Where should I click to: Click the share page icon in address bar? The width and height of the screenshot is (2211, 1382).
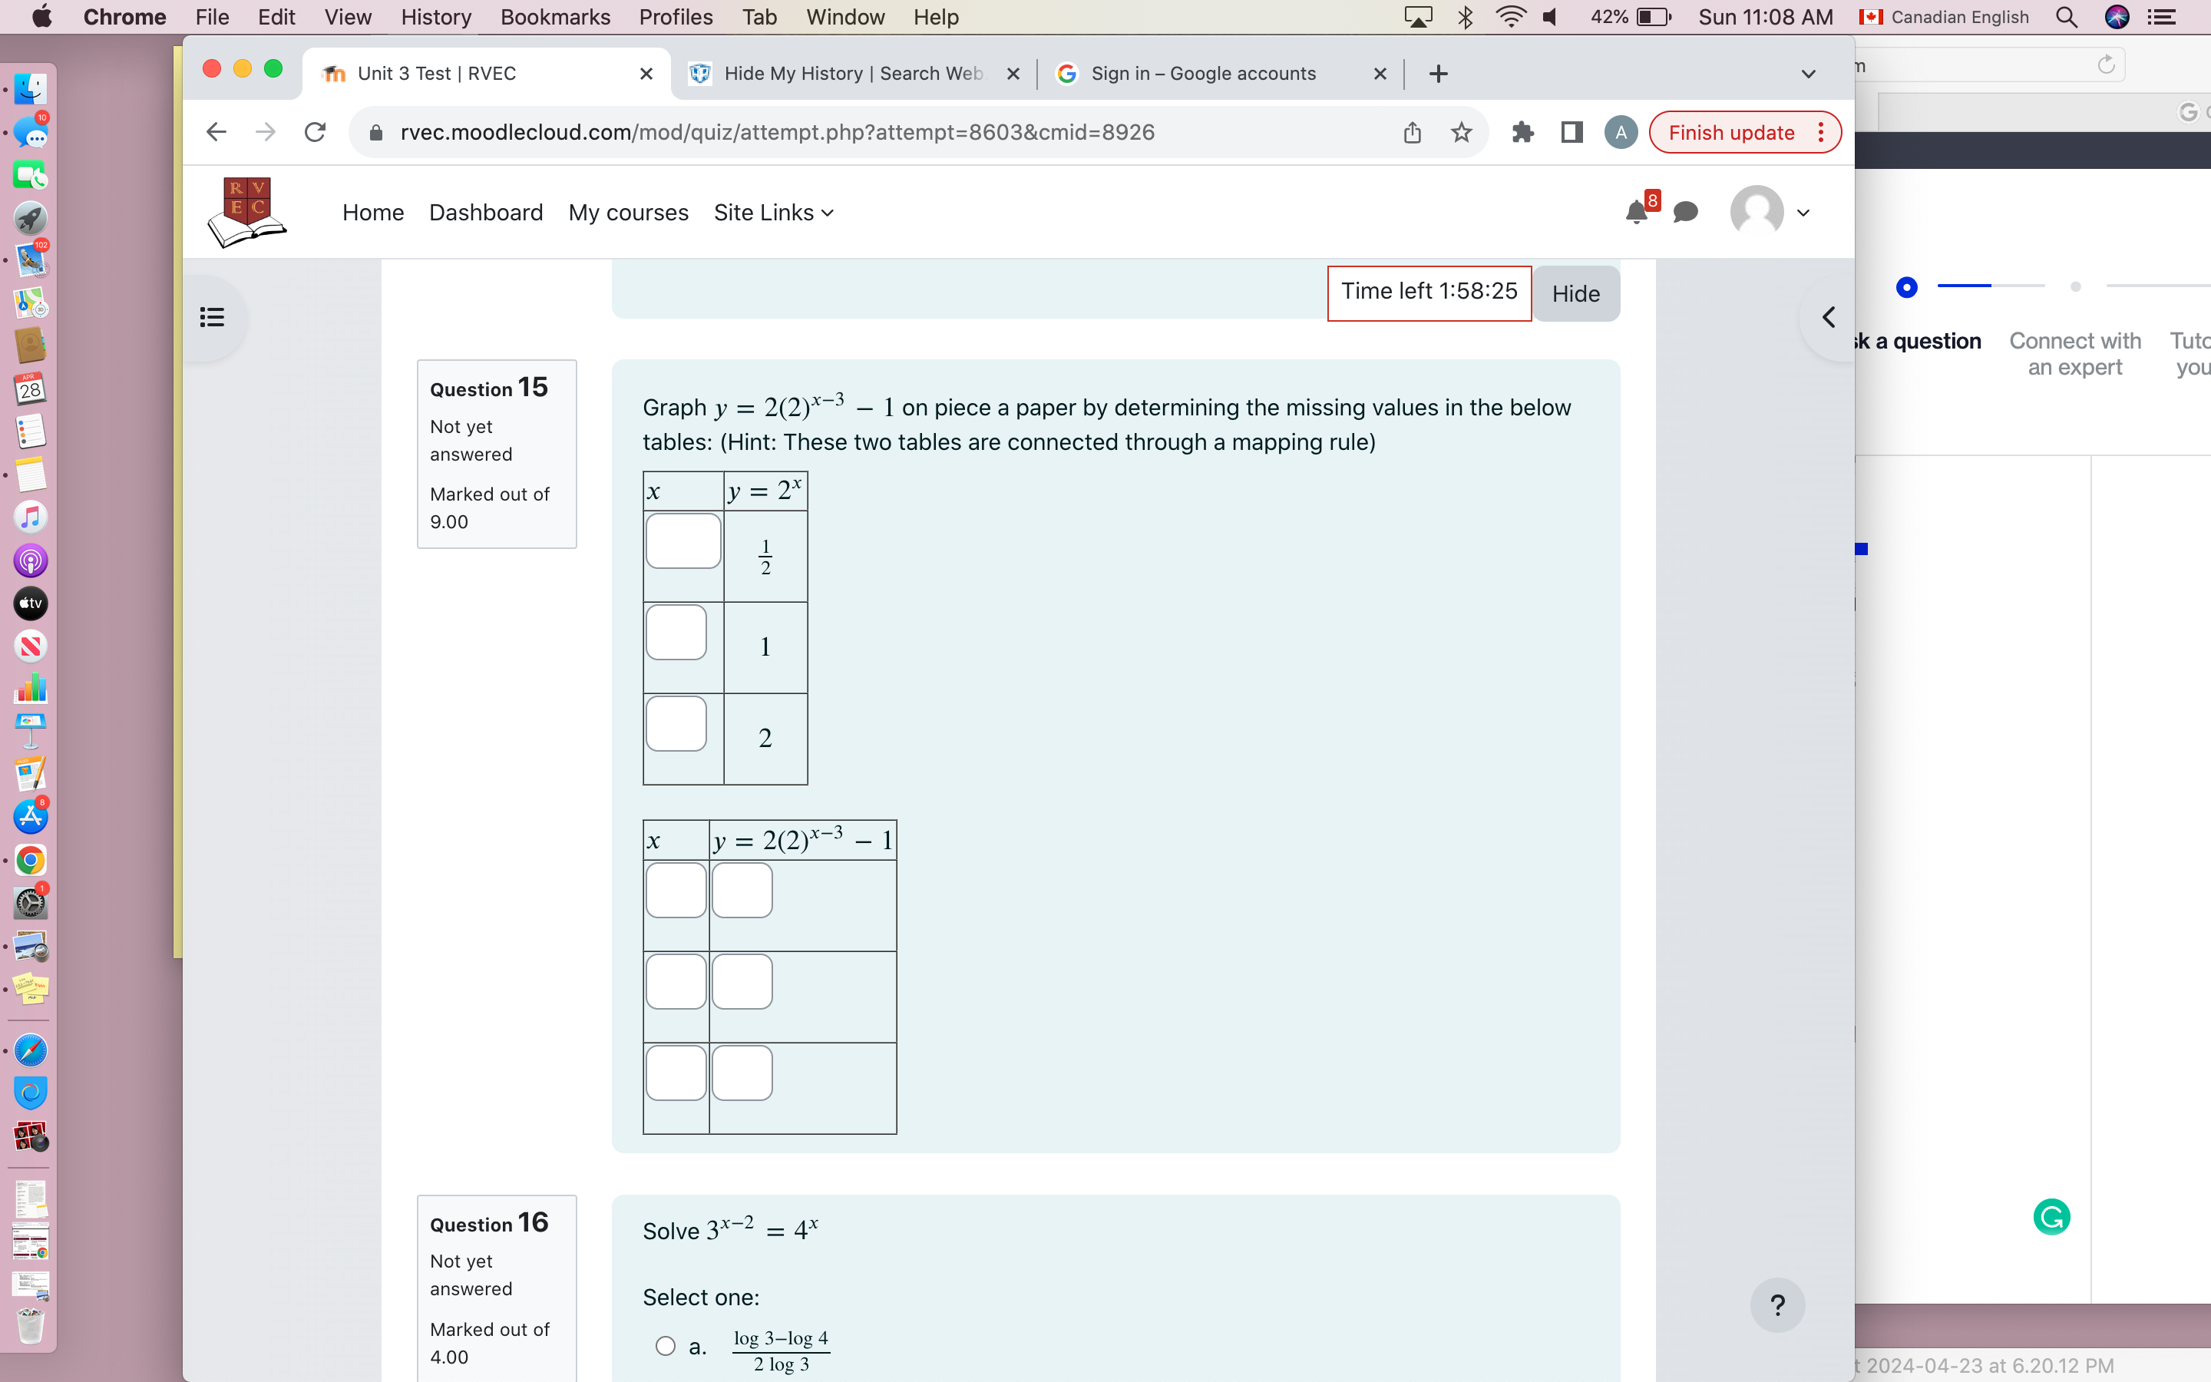click(x=1413, y=133)
